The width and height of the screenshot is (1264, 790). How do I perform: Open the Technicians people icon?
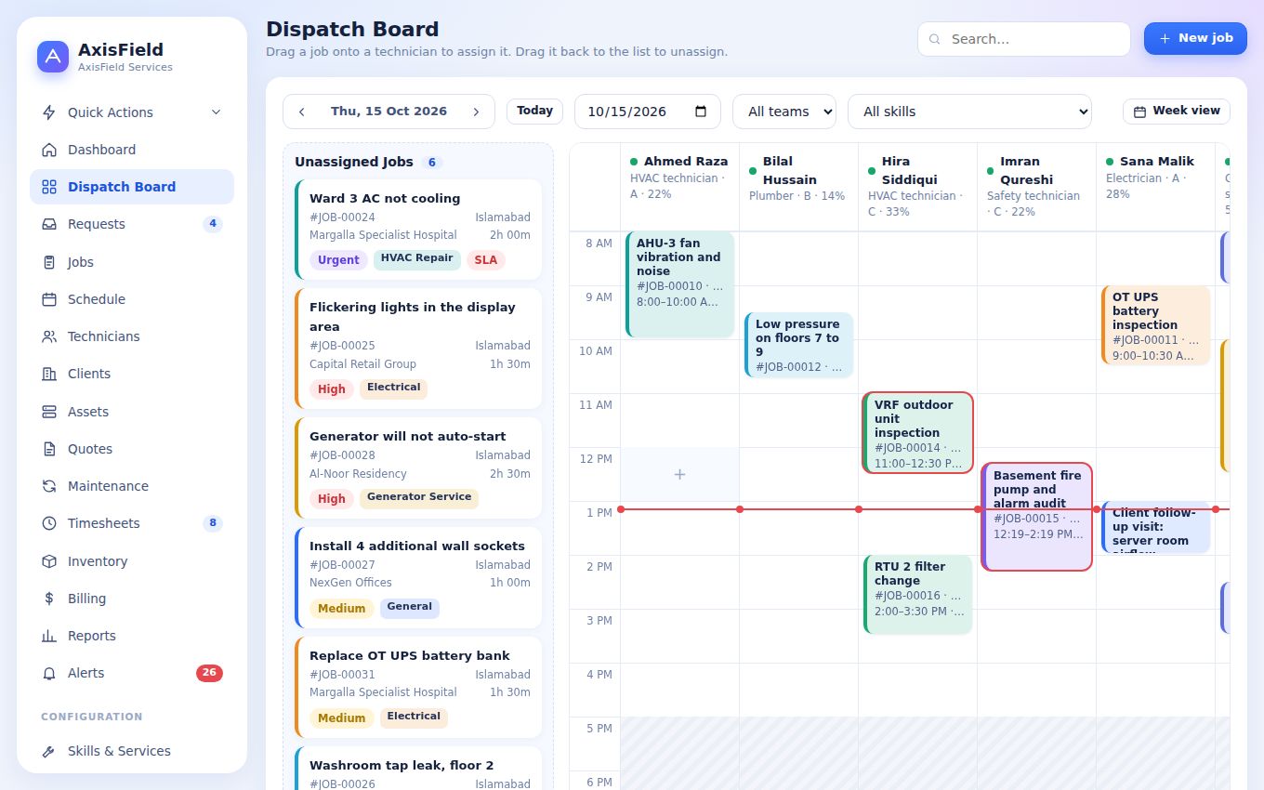click(49, 336)
